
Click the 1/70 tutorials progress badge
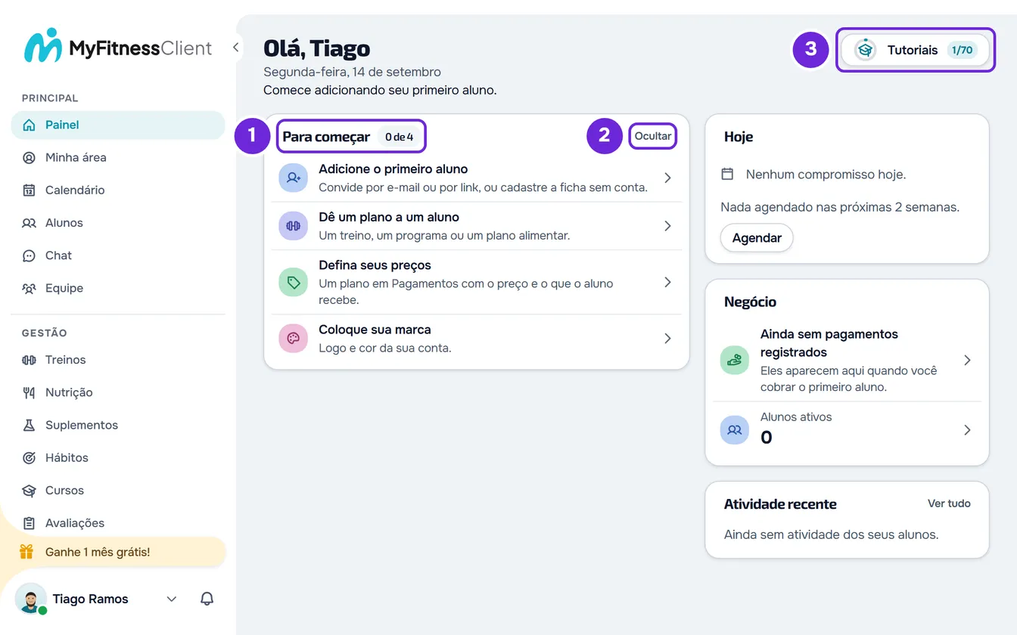coord(962,50)
